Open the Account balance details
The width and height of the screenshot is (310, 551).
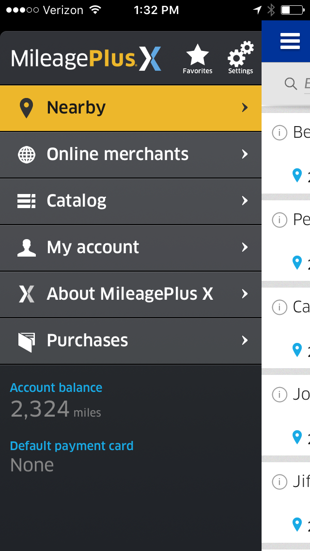pos(56,388)
